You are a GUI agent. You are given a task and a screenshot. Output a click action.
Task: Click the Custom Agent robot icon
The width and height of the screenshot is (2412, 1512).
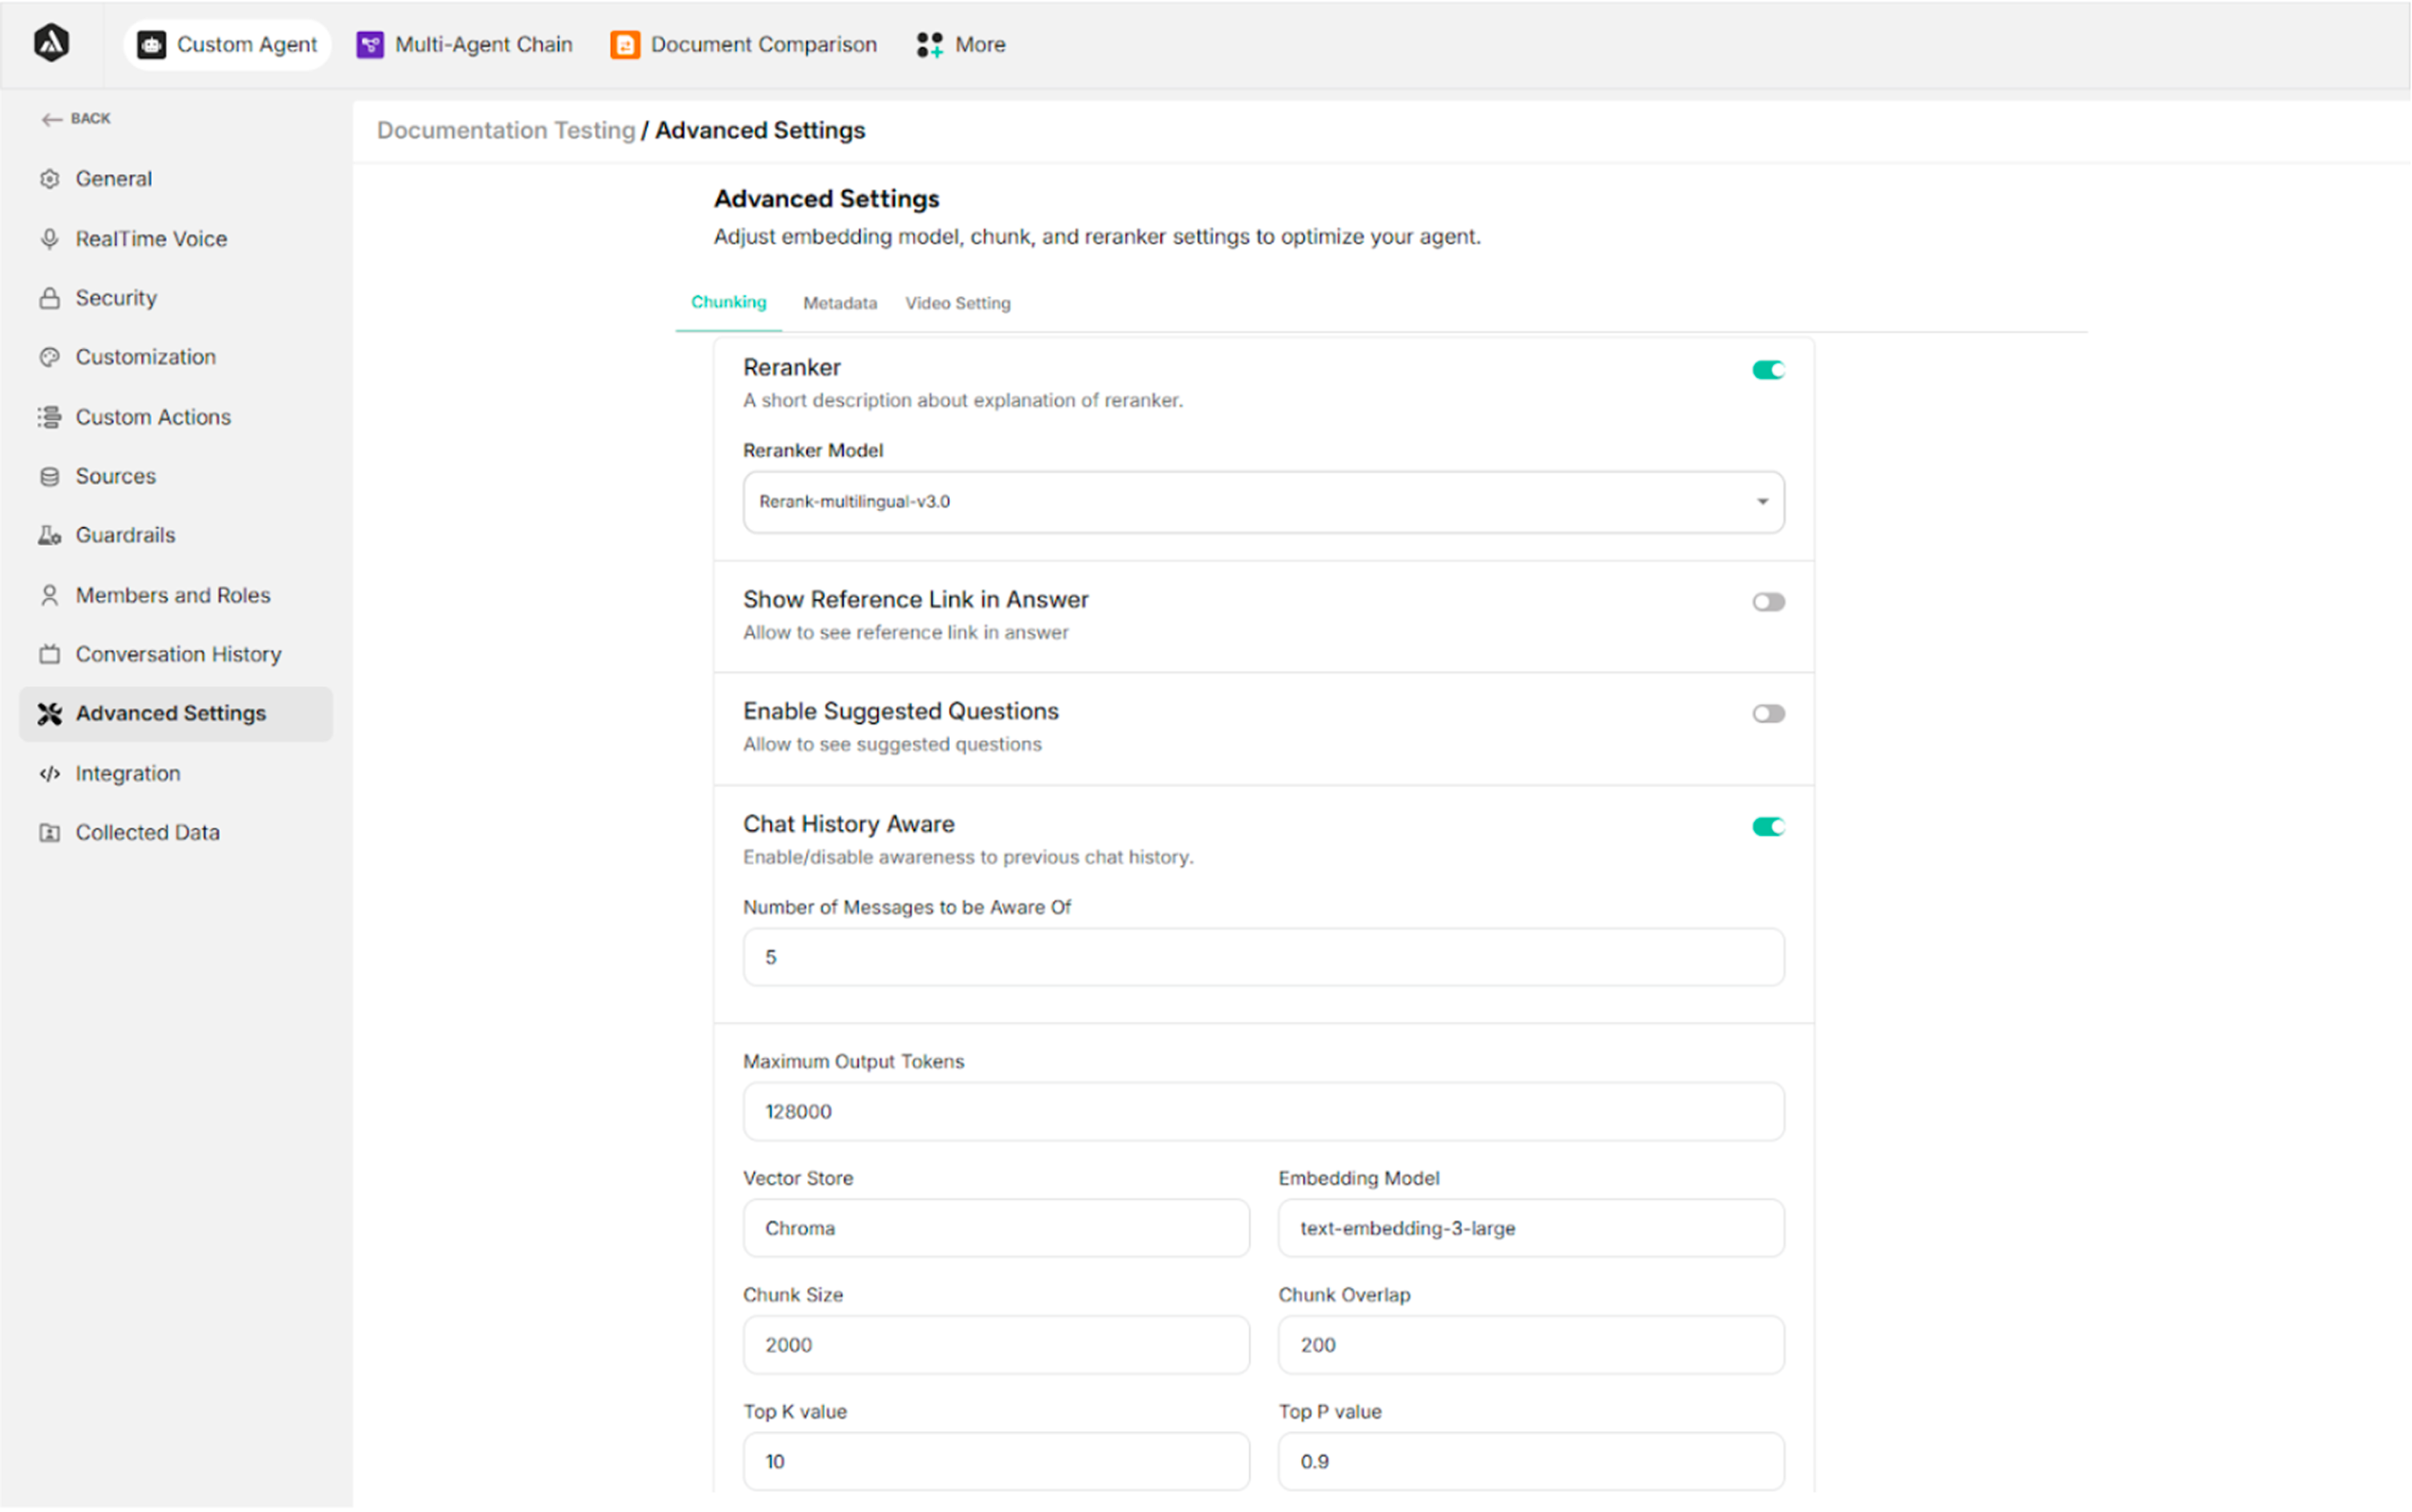[151, 45]
